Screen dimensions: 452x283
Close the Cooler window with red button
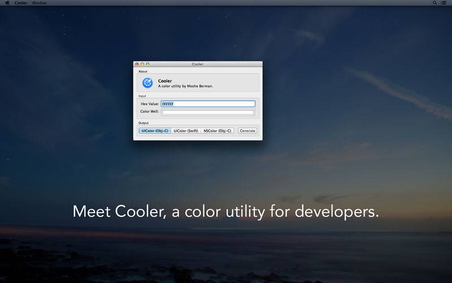point(137,64)
